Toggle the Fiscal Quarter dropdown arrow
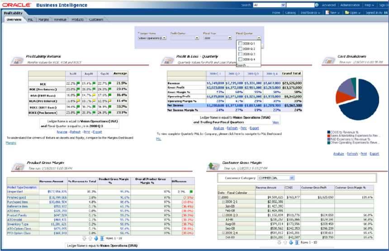This screenshot has width=389, height=251. (259, 38)
